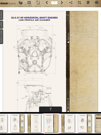
Task: Open the Bookshelf icon
Action: click(21, 3)
